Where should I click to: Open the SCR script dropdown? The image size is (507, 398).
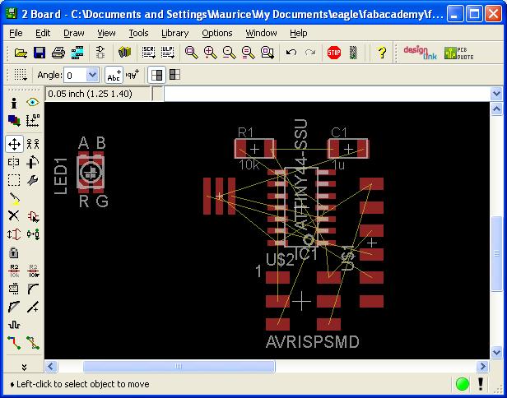coord(148,52)
